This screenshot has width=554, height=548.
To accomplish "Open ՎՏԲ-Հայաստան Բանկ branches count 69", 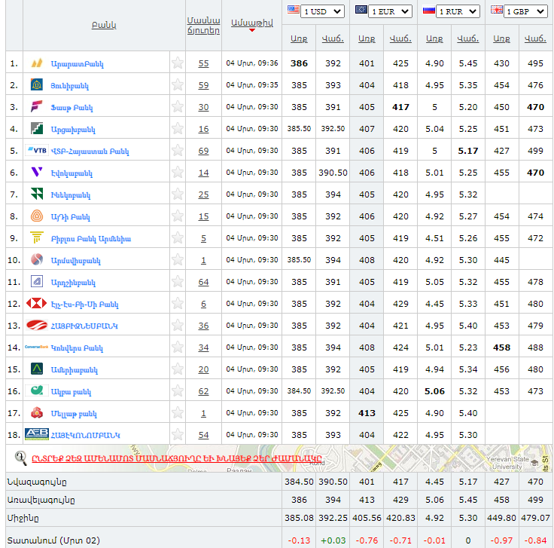I will click(x=203, y=151).
